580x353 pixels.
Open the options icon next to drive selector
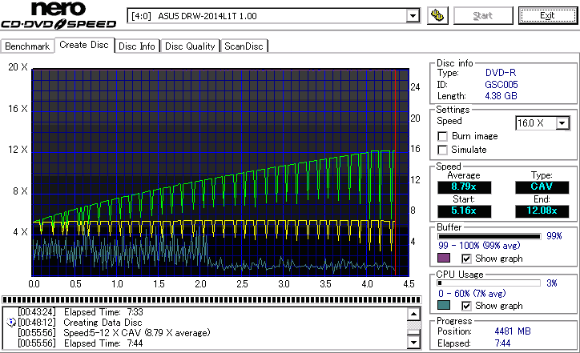(x=438, y=15)
